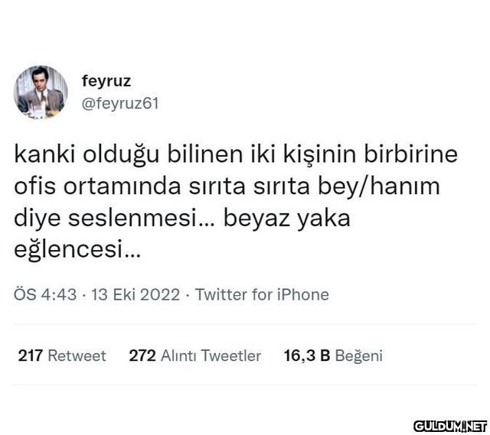This screenshot has width=490, height=435.
Task: Click the GULDUM.NET watermark logo
Action: pyautogui.click(x=450, y=426)
